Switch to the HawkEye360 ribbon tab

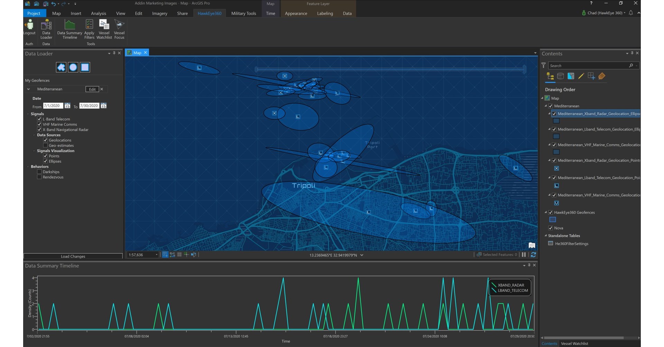click(209, 13)
